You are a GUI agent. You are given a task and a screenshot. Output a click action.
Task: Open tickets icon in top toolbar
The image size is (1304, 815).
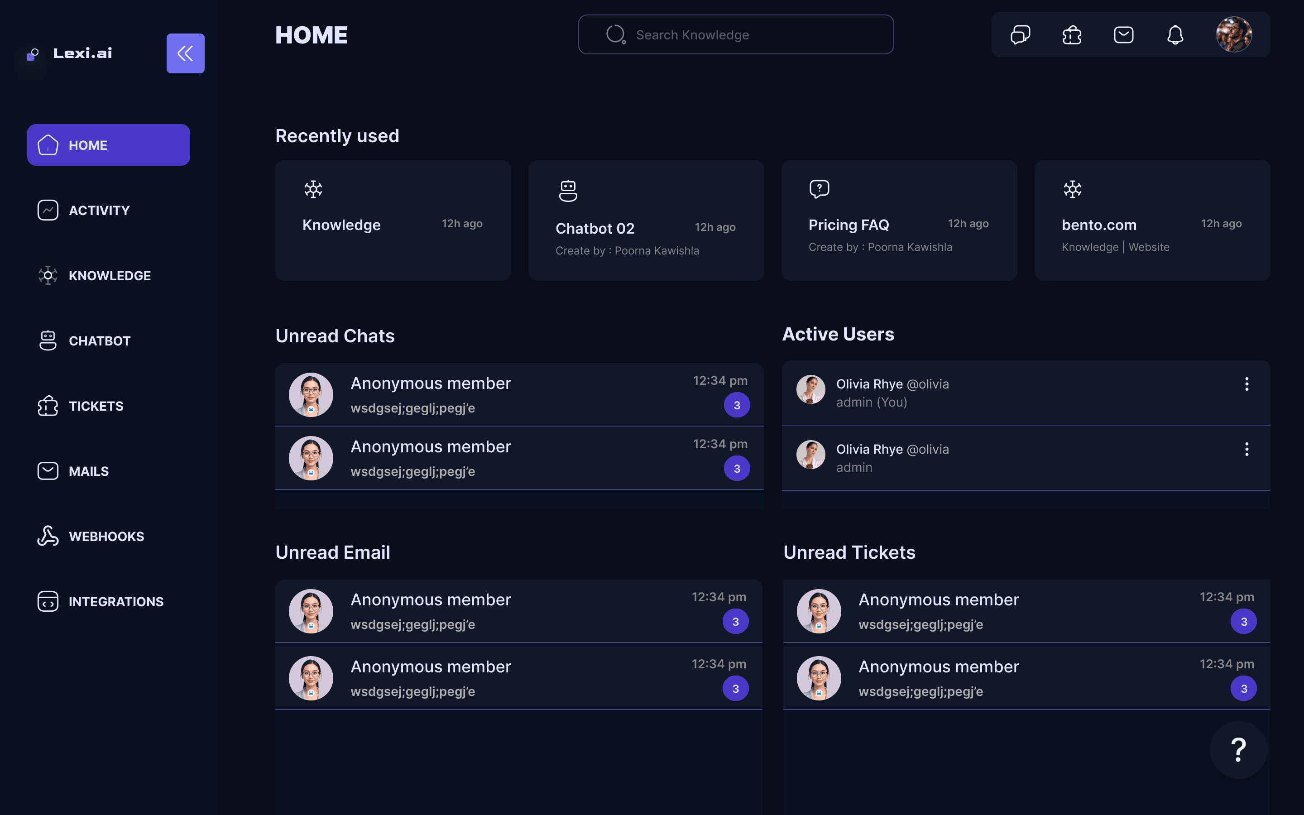(1072, 35)
